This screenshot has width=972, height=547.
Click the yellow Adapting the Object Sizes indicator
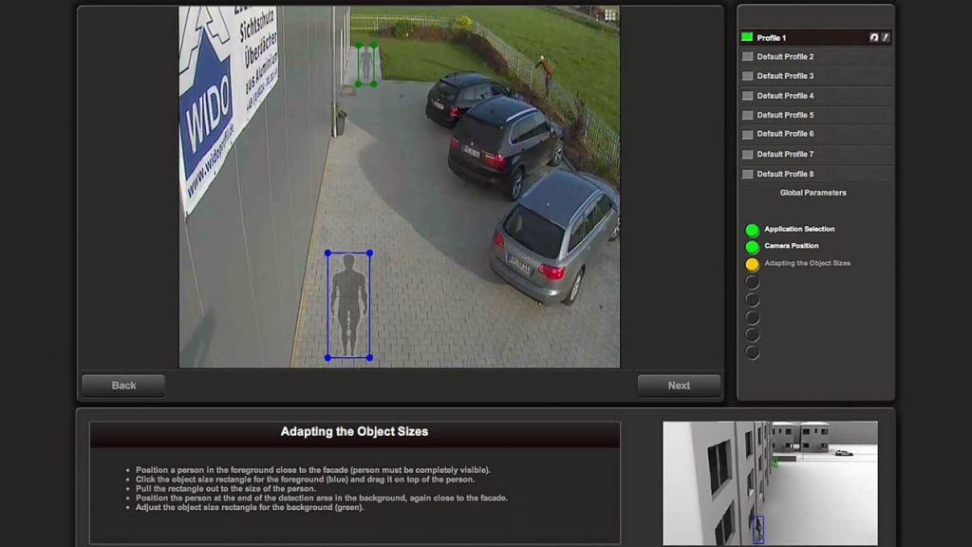[x=752, y=264]
